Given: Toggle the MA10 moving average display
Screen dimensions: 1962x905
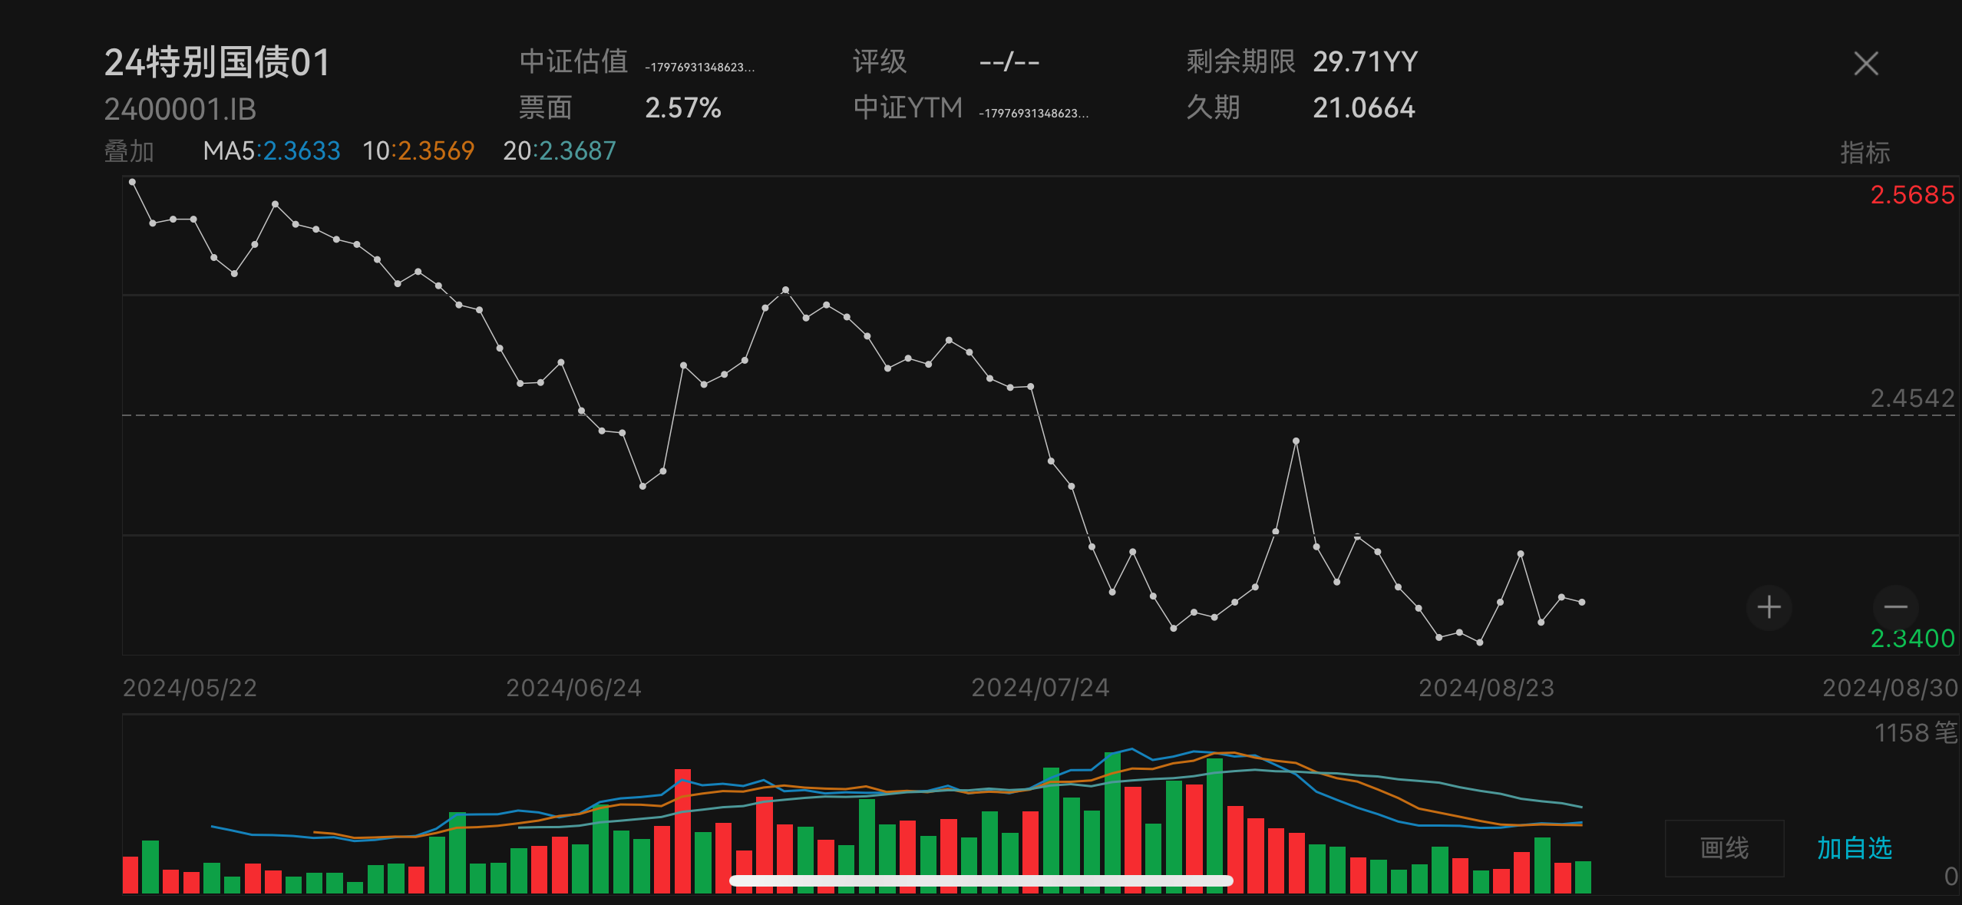Looking at the screenshot, I should [418, 151].
